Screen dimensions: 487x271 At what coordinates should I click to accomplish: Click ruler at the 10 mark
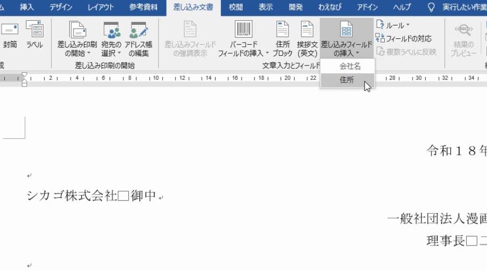pos(156,78)
